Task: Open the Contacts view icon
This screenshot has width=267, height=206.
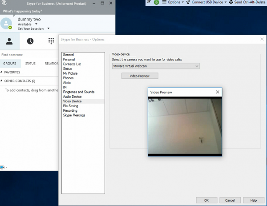Action: click(9, 41)
